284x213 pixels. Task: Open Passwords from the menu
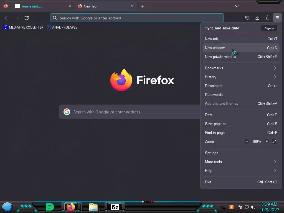click(241, 95)
